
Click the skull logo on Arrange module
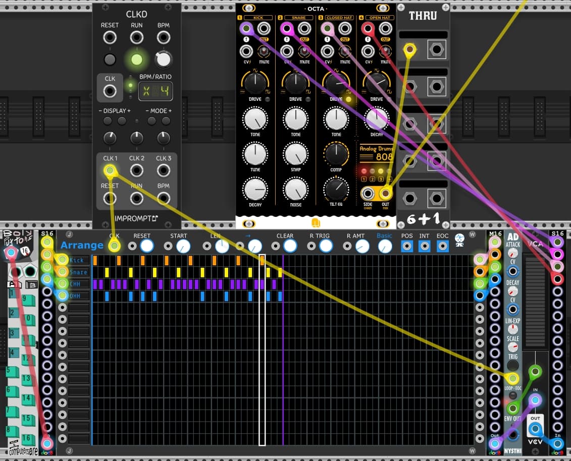[460, 240]
